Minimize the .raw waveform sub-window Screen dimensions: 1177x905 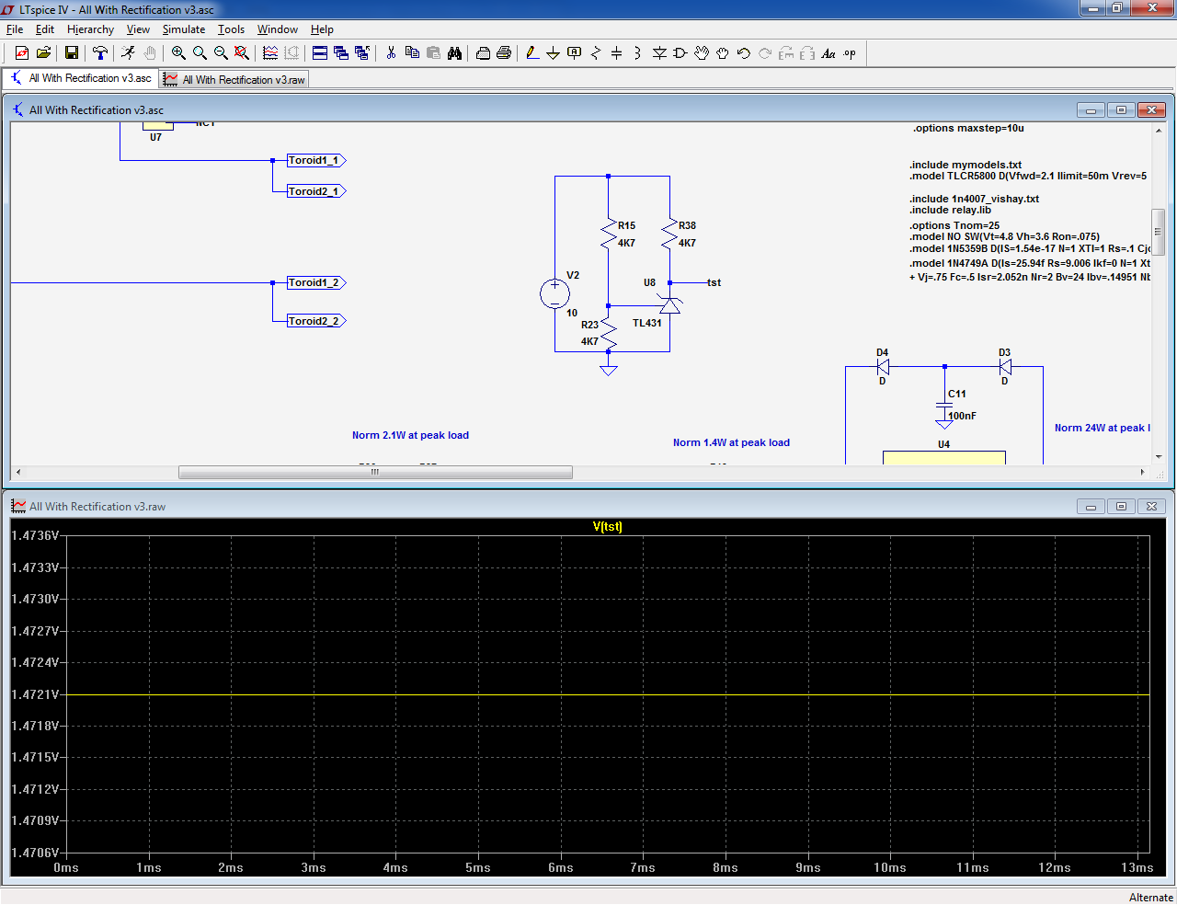(1091, 507)
